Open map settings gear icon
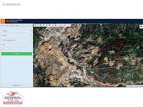143x107 pixels. 141,26
